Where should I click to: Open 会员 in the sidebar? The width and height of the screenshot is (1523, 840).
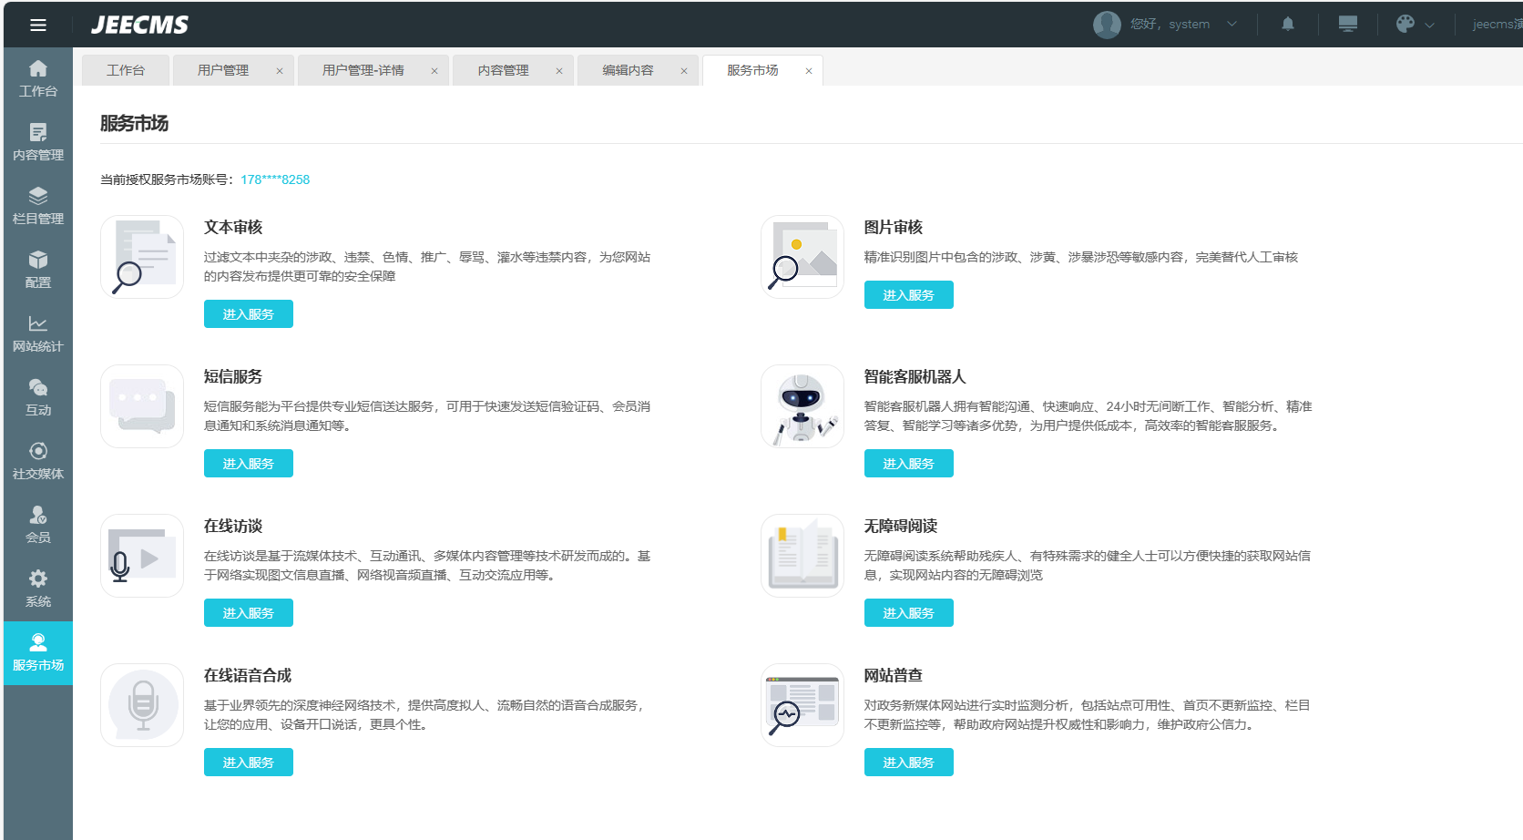click(38, 525)
